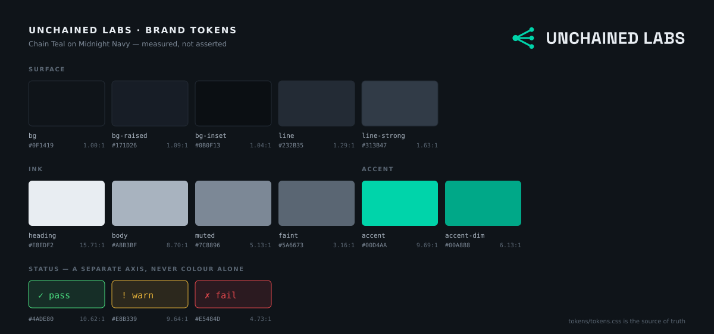This screenshot has height=334, width=714.
Task: Click the hex value #00D4AA
Action: [x=374, y=245]
